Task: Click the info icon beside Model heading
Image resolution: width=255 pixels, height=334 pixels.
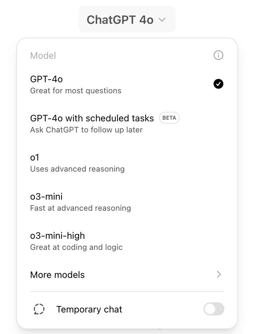Action: [x=218, y=55]
